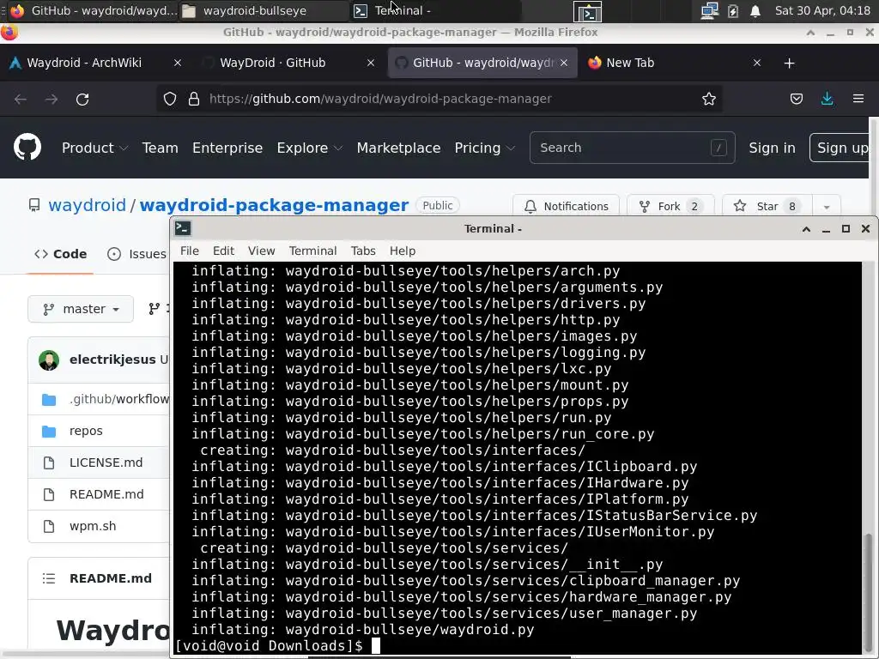The width and height of the screenshot is (879, 659).
Task: Click the electrikjesus avatar image
Action: [x=49, y=360]
